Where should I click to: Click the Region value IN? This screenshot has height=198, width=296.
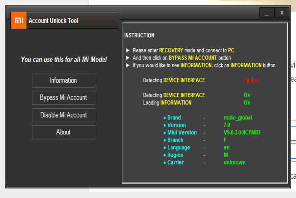click(226, 155)
